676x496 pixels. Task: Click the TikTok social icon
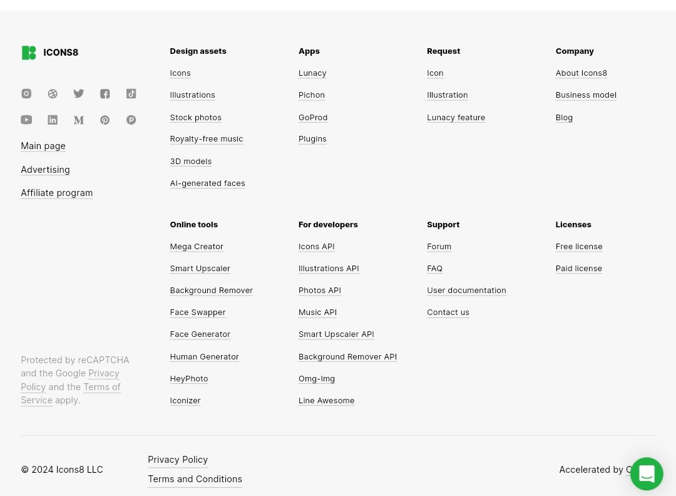131,93
